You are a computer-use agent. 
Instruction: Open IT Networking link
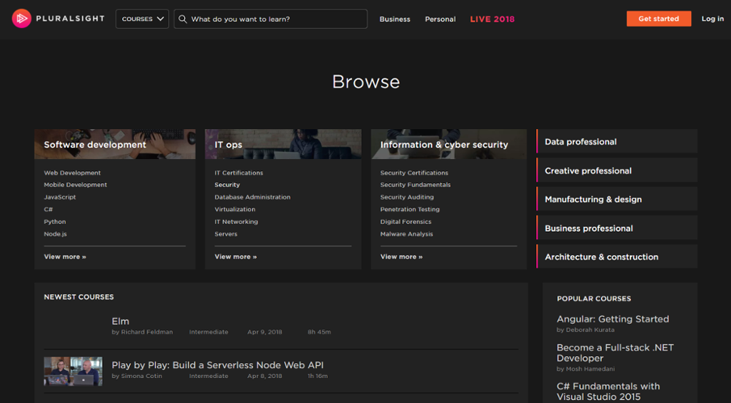(x=236, y=222)
